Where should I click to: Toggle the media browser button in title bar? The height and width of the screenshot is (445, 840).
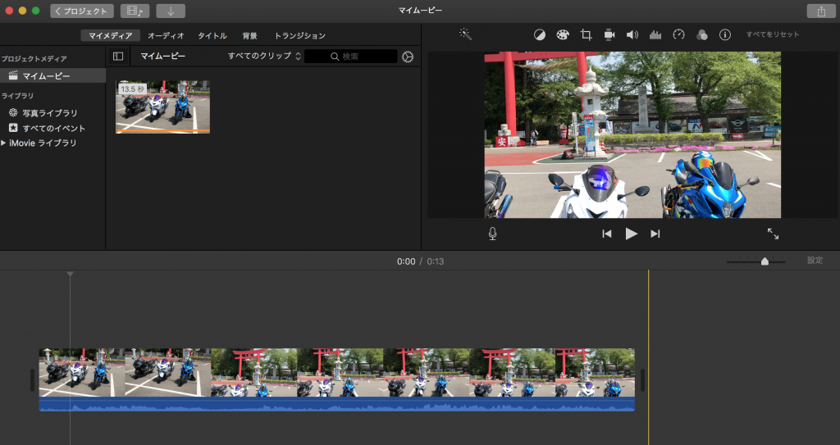pyautogui.click(x=135, y=11)
